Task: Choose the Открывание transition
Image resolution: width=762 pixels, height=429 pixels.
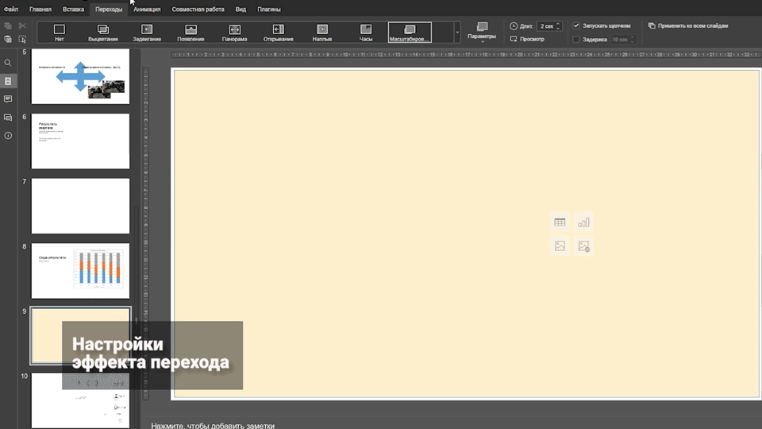Action: [278, 33]
